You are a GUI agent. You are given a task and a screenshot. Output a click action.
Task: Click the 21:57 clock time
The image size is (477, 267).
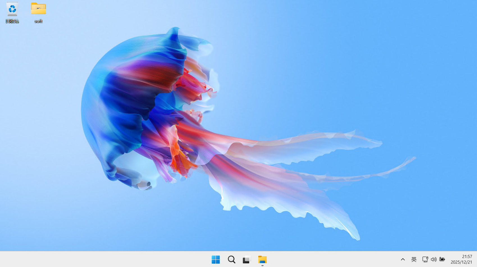point(467,256)
